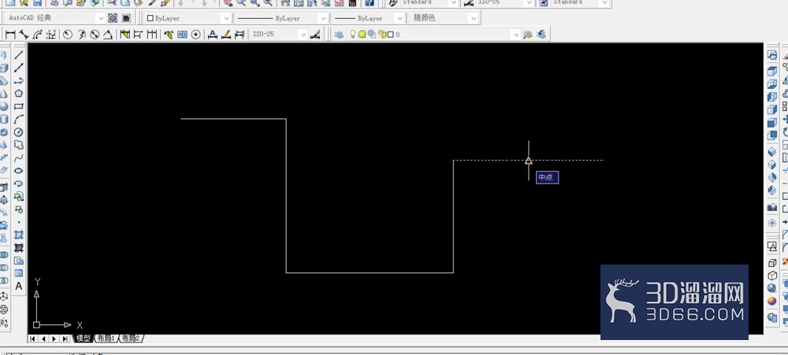The width and height of the screenshot is (788, 355).
Task: Toggle layer 0 viewport freeze icon
Action: pos(371,34)
